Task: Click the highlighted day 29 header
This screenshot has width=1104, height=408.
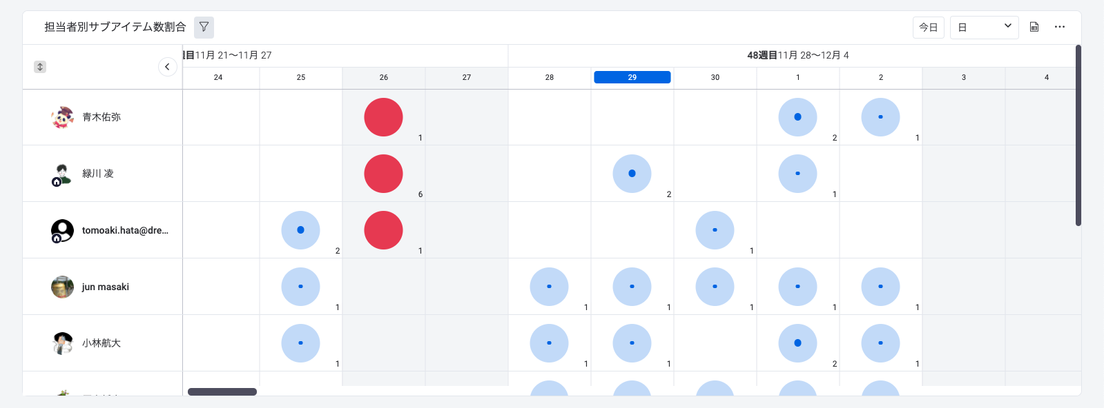Action: coord(632,77)
